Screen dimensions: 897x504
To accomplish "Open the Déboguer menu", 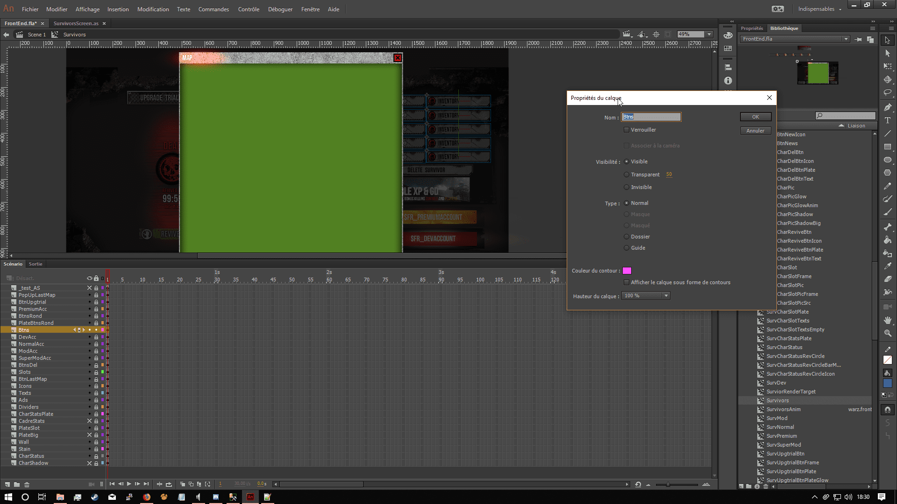I will coord(280,9).
